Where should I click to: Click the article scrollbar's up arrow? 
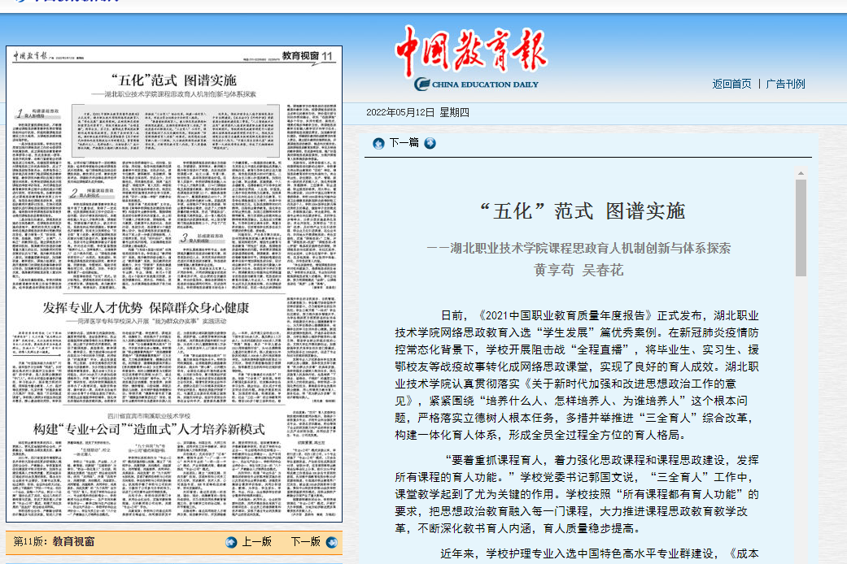801,172
